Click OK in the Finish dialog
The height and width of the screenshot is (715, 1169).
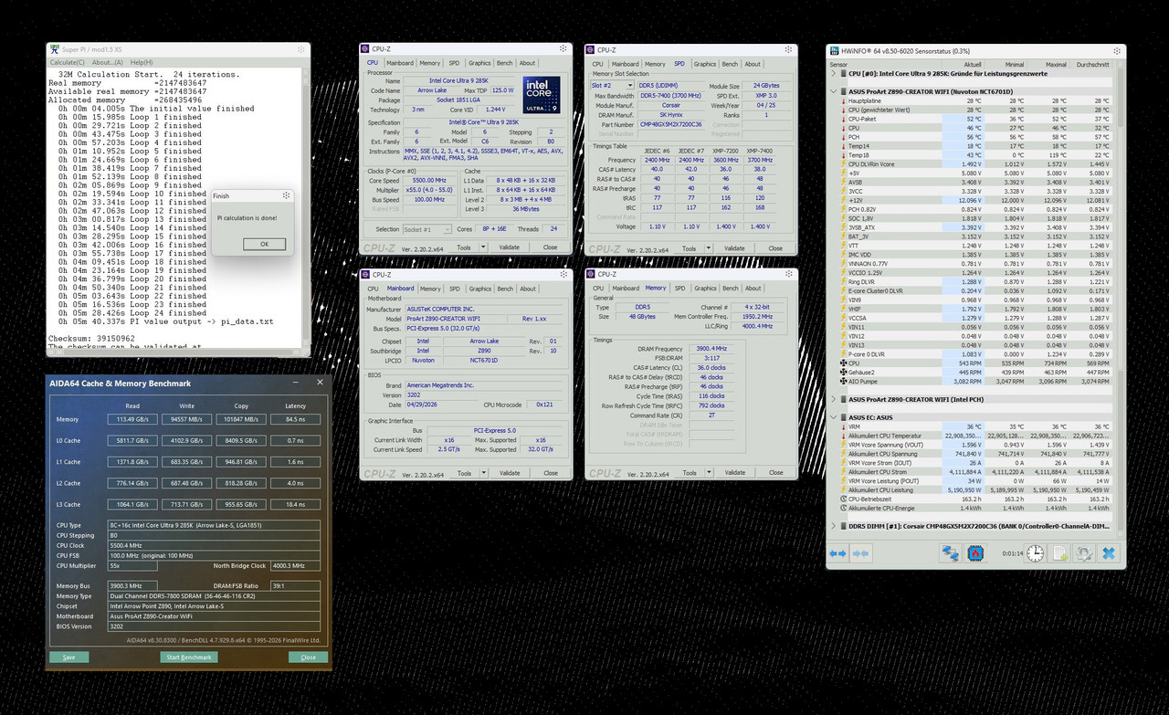[x=264, y=244]
